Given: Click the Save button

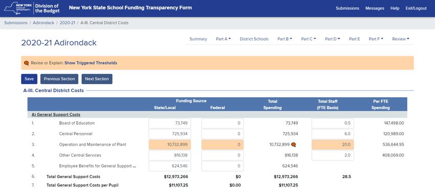Looking at the screenshot, I should point(29,79).
